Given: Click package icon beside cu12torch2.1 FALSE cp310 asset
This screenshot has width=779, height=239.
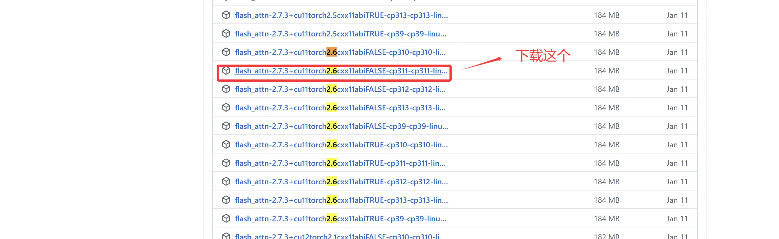Looking at the screenshot, I should [226, 236].
